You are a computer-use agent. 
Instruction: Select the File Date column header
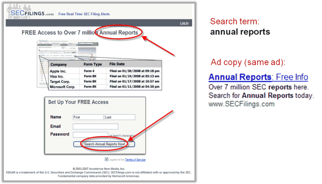[x=118, y=64]
